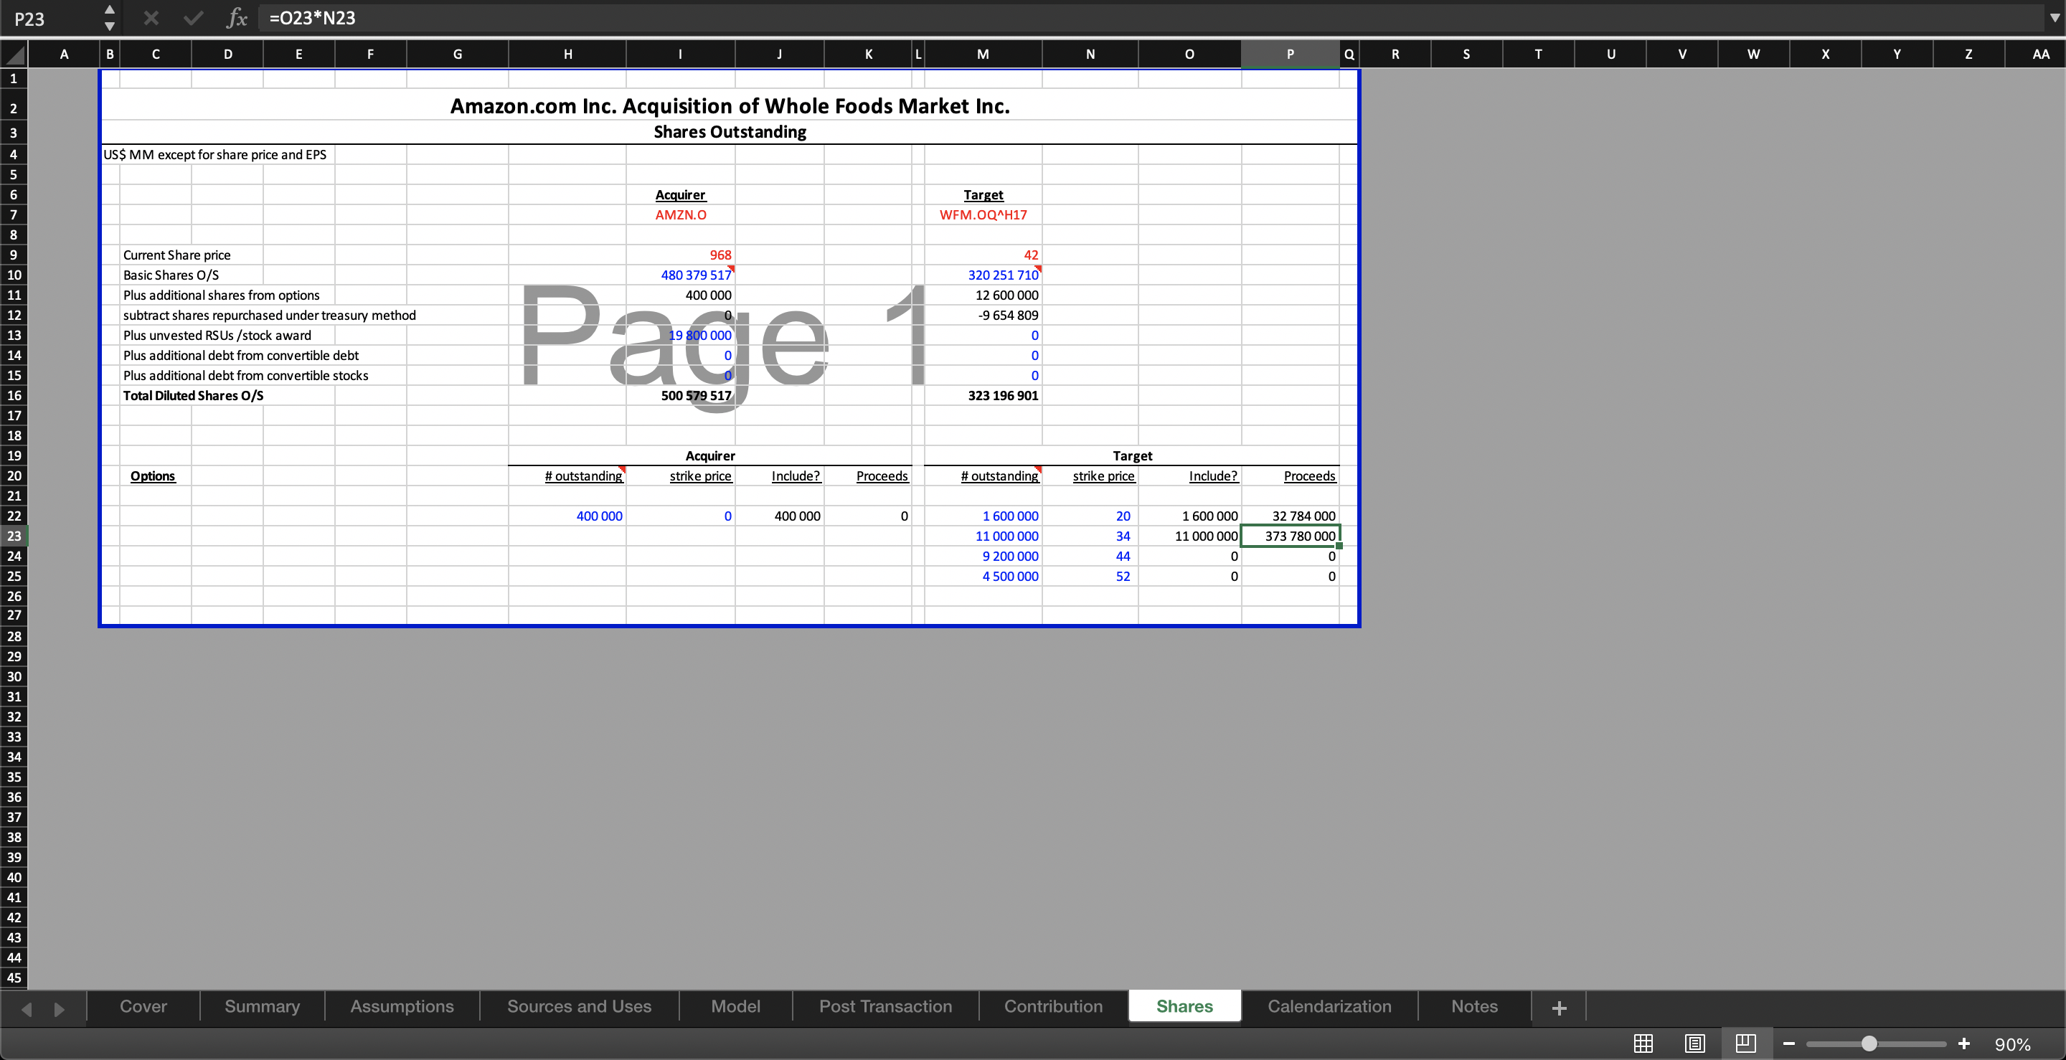This screenshot has width=2066, height=1060.
Task: Open the Notes sheet tab
Action: pyautogui.click(x=1474, y=1006)
